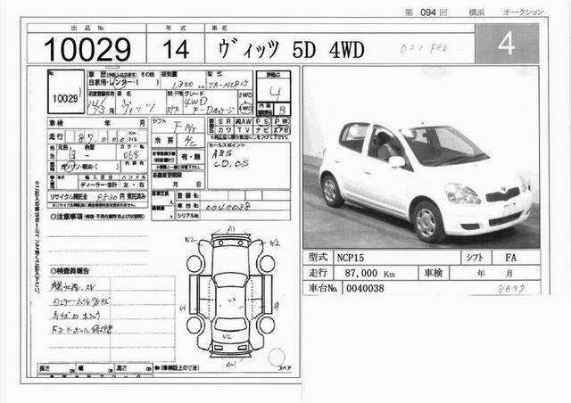Click the circled 4WD drive option

pyautogui.click(x=245, y=109)
